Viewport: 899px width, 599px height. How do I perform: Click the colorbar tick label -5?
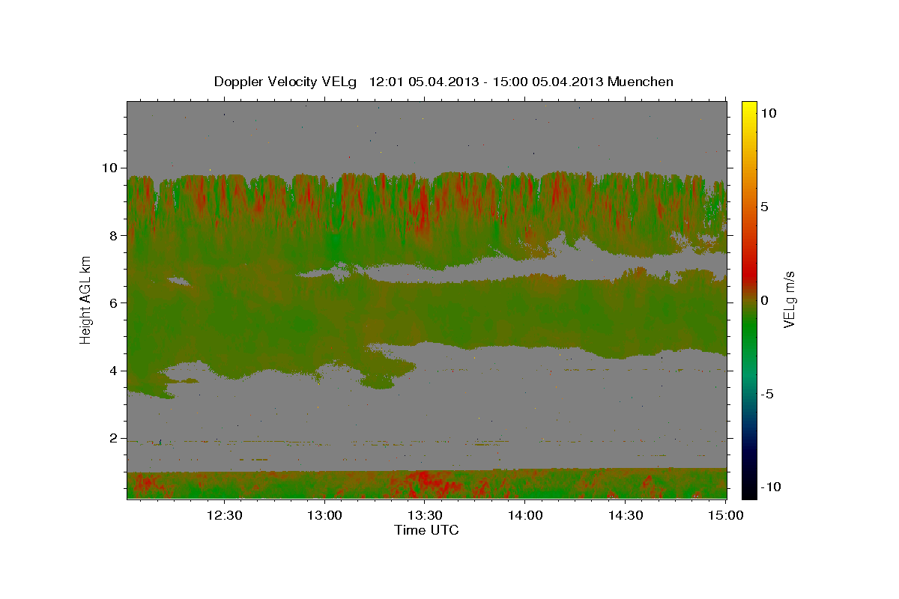pos(768,394)
